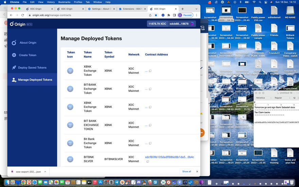Toggle the Chrome side panel button

tap(174, 15)
